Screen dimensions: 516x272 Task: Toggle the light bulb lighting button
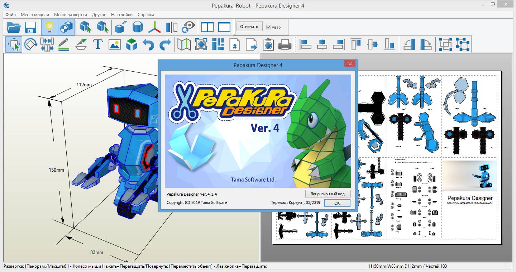[x=49, y=27]
